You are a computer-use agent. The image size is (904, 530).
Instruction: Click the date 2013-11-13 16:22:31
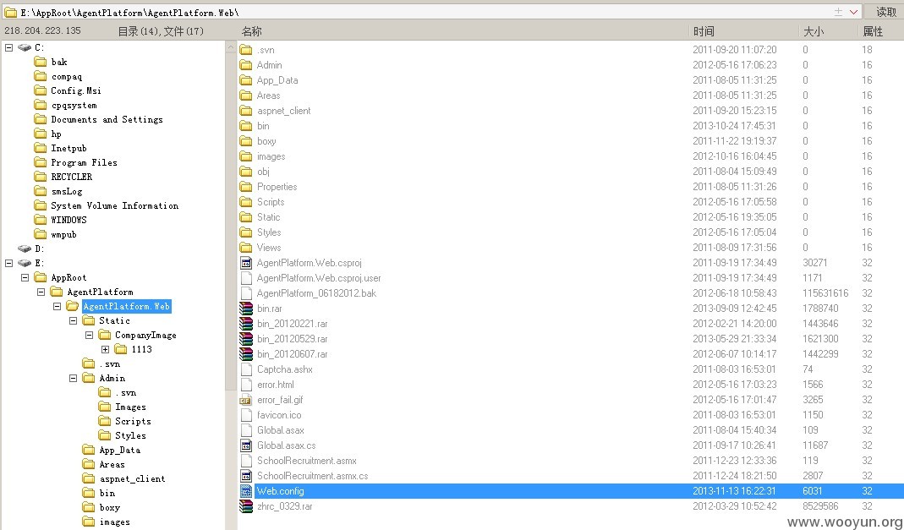[734, 491]
